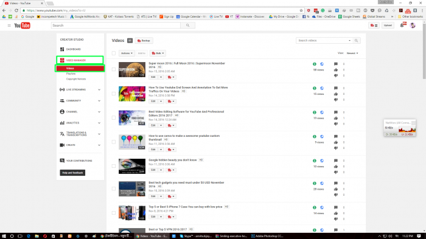Open Cortana search circle on taskbar
The width and height of the screenshot is (426, 239).
(x=12, y=236)
